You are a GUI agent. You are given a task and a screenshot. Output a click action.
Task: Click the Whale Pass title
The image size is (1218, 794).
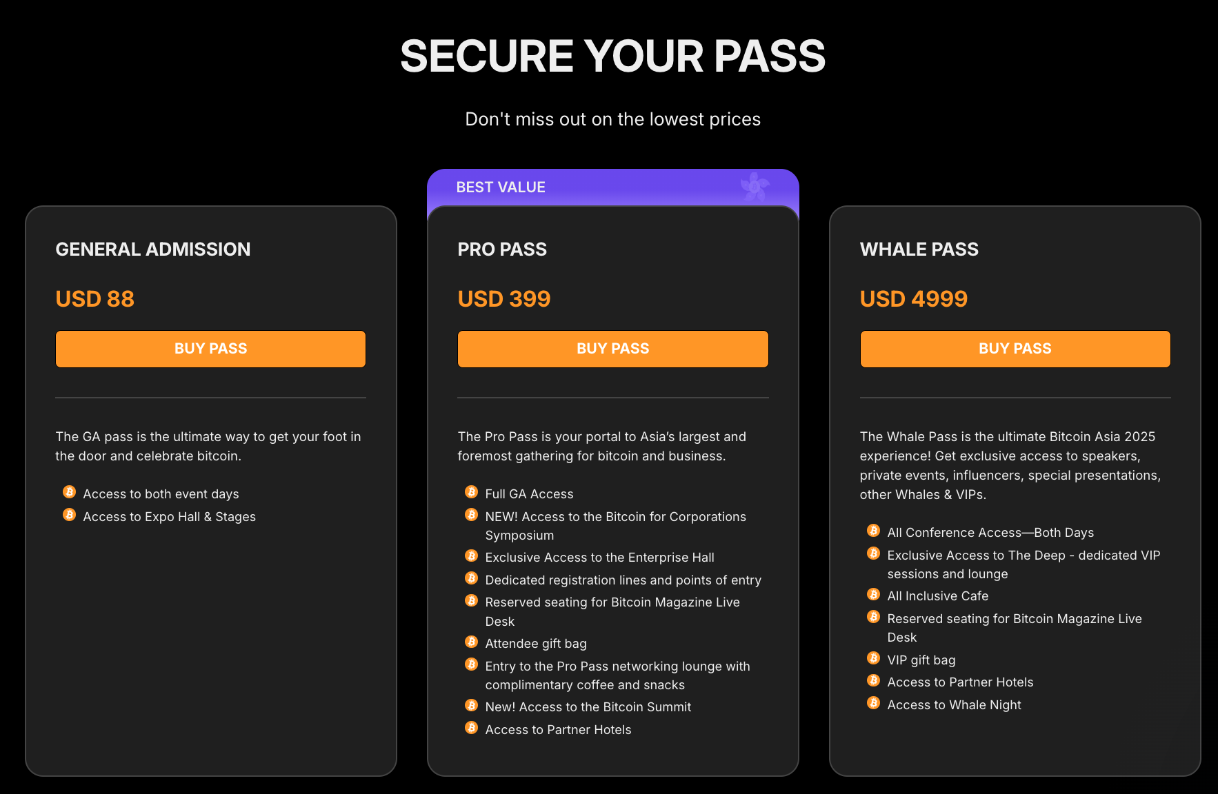tap(919, 250)
